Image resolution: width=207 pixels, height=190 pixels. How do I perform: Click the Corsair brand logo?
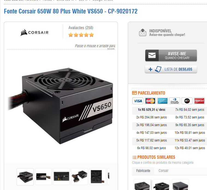click(34, 32)
